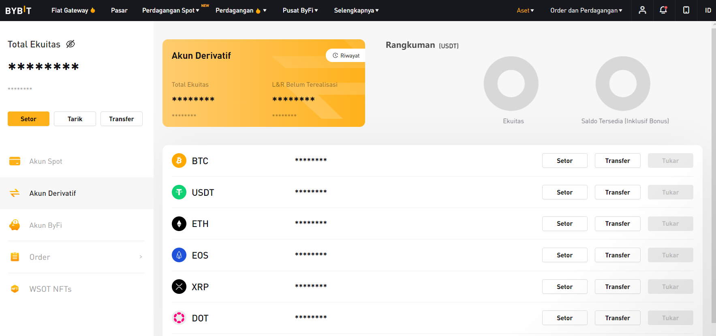Click Setor in ETH row
Viewport: 716px width, 336px height.
pos(564,223)
